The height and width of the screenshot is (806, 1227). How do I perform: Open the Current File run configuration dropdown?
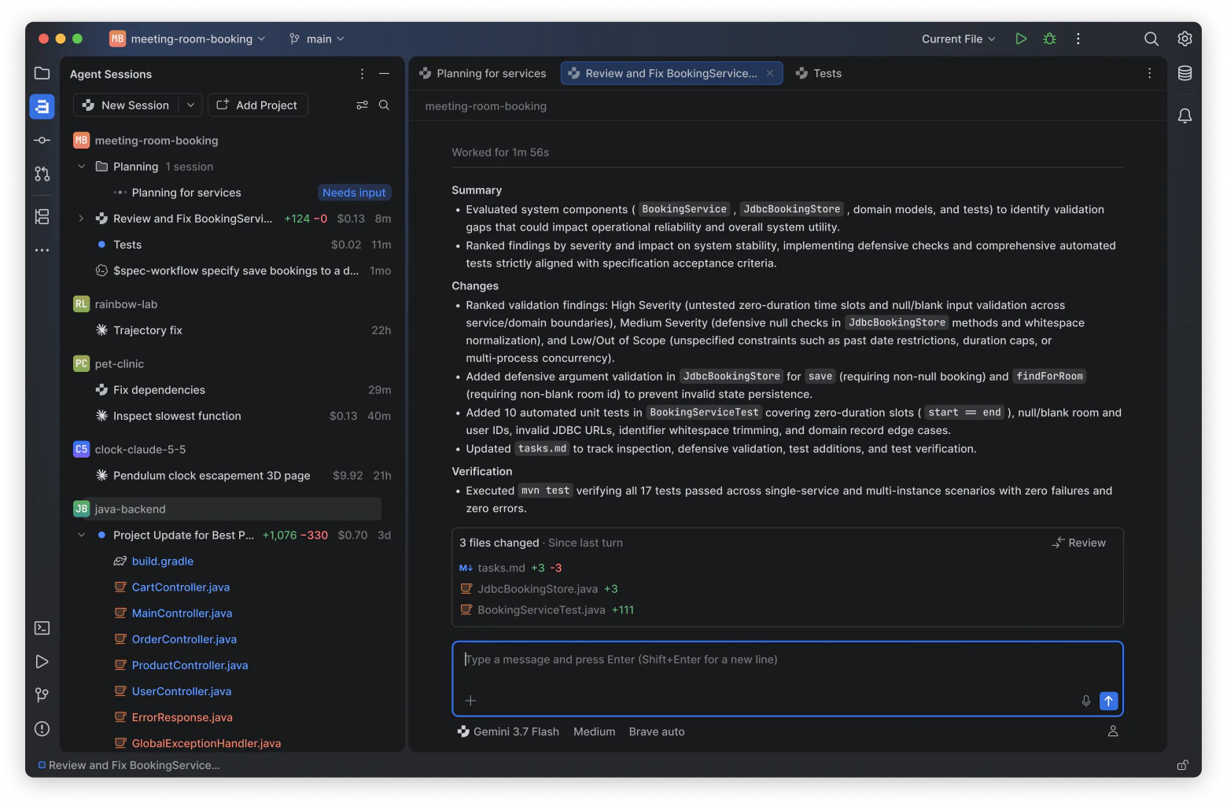[958, 39]
